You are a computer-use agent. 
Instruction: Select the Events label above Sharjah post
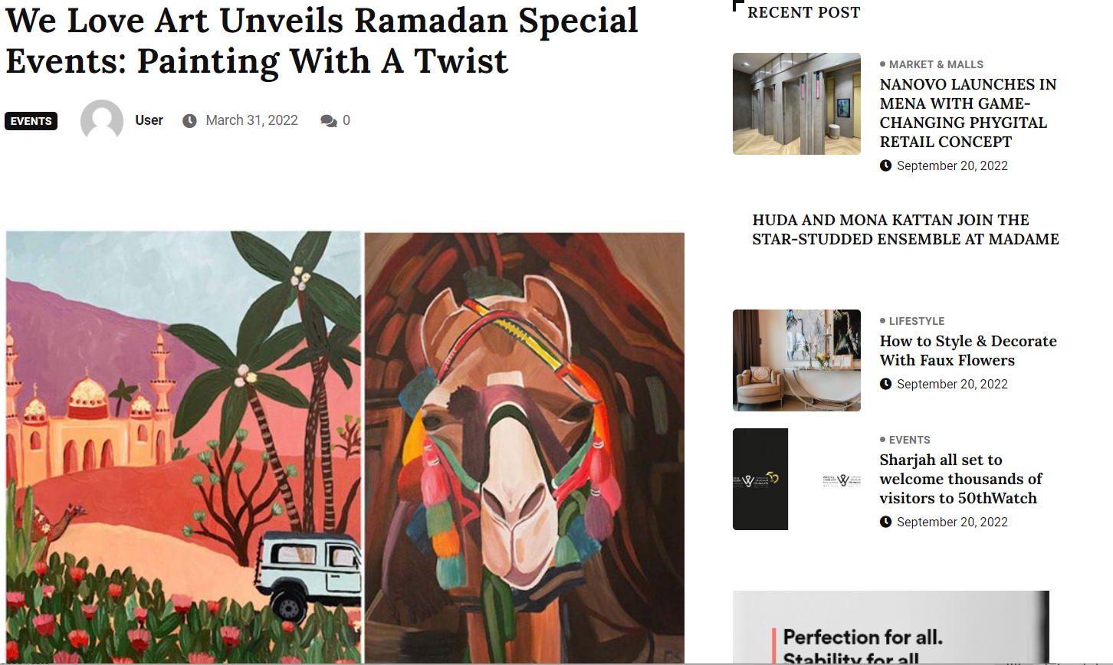pyautogui.click(x=909, y=440)
